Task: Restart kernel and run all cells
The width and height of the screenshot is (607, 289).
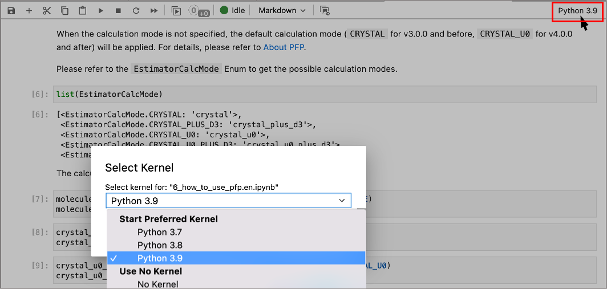Action: [153, 10]
